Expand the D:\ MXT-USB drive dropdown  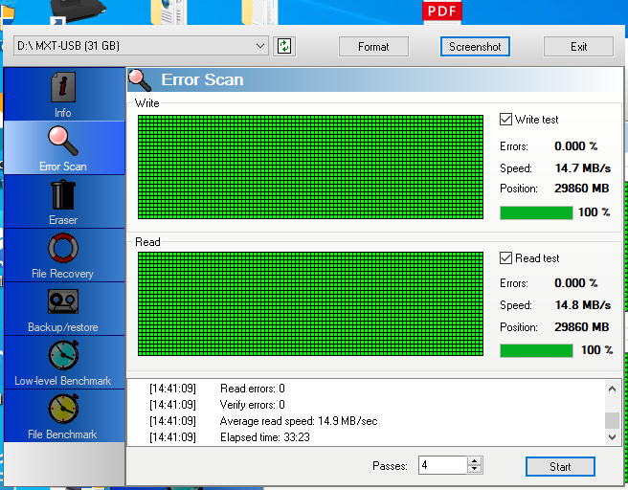pyautogui.click(x=260, y=46)
